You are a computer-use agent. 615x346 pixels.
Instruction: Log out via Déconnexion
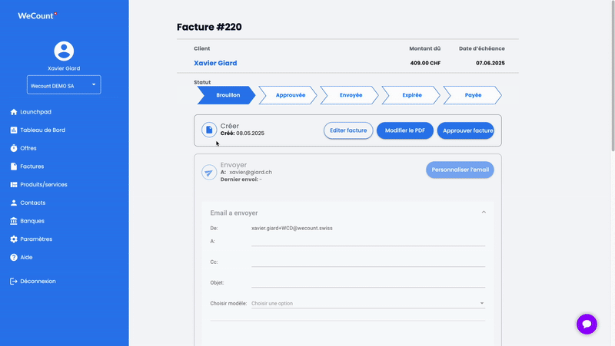38,281
